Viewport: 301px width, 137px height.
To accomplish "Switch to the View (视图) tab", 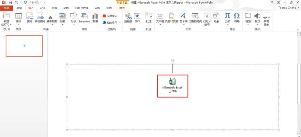I will click(x=109, y=8).
